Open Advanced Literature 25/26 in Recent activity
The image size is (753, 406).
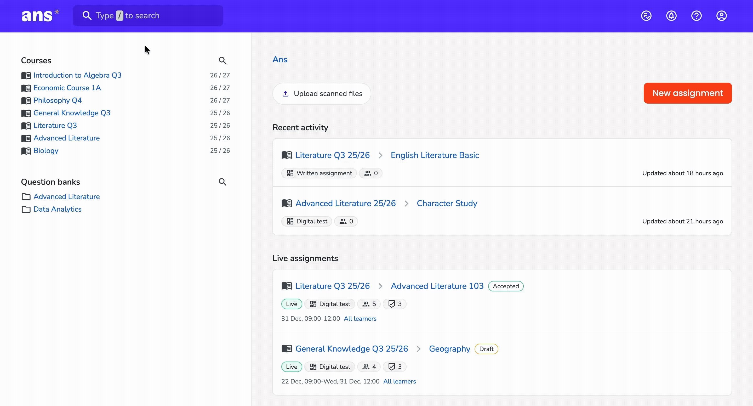point(345,203)
